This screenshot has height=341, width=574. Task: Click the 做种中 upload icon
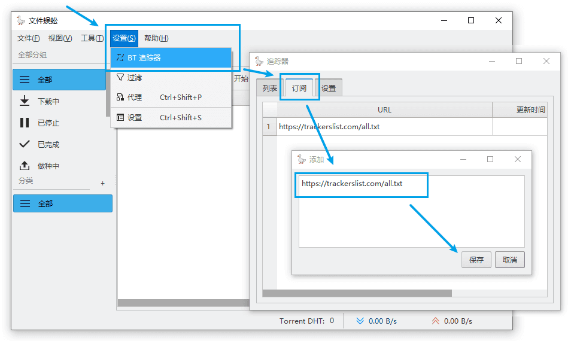[x=25, y=166]
